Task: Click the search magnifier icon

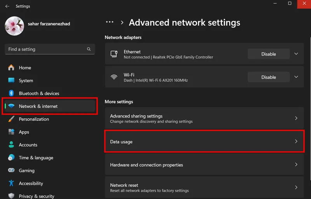Action: [89, 49]
